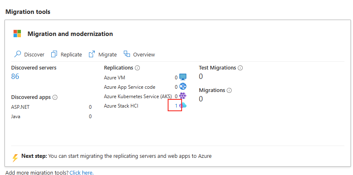This screenshot has height=175, width=353.
Task: Click the Migration and modernization title
Action: 70,34
